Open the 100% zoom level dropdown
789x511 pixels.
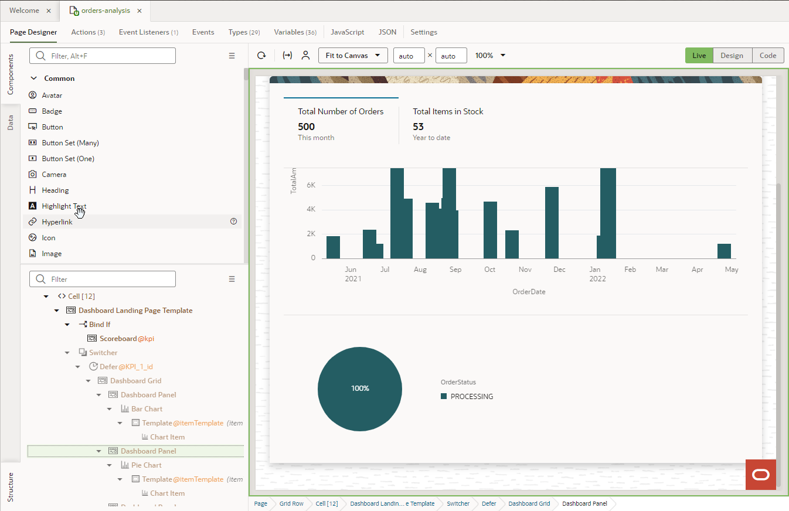490,55
